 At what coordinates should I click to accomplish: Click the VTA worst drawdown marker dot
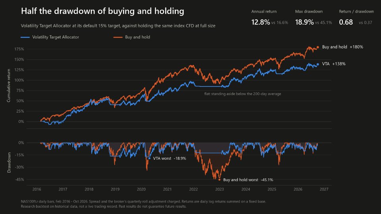[149, 158]
